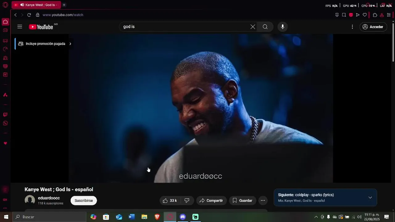Click the Kanye West ; God Is tab

coord(36,5)
